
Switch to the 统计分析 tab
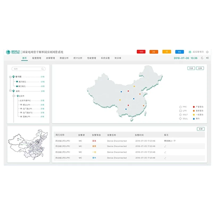click(78, 58)
